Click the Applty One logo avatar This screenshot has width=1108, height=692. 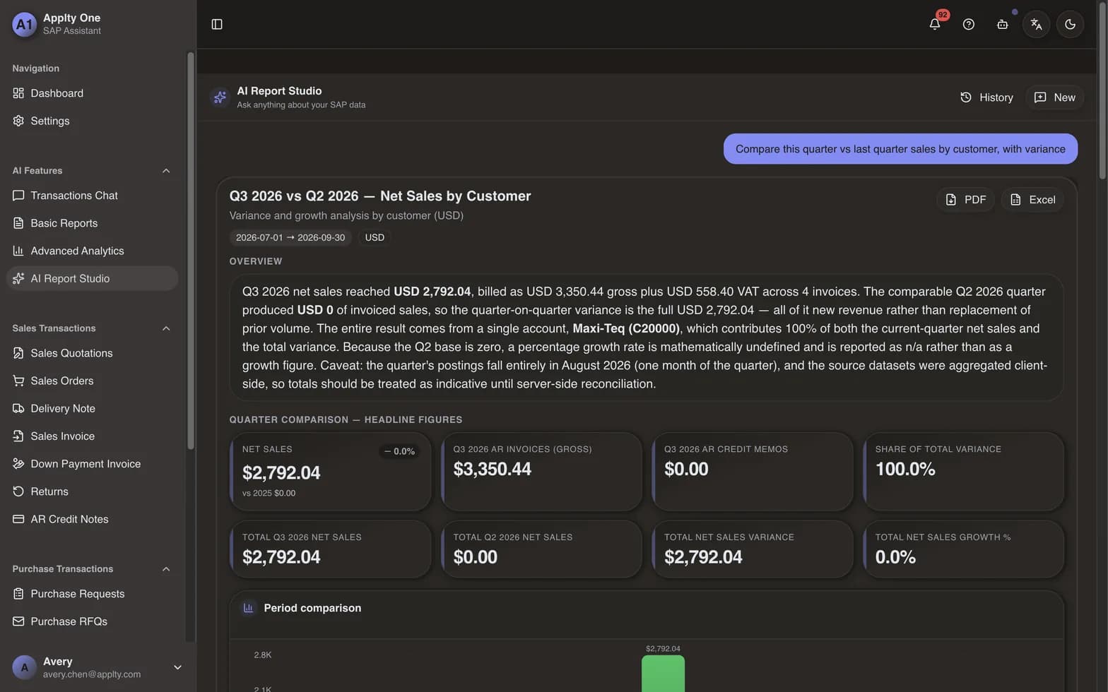pos(24,24)
